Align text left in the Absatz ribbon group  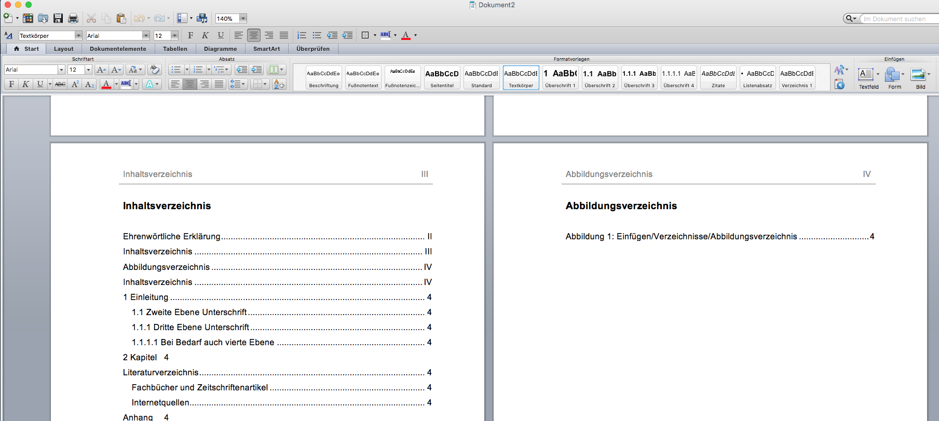(x=175, y=84)
